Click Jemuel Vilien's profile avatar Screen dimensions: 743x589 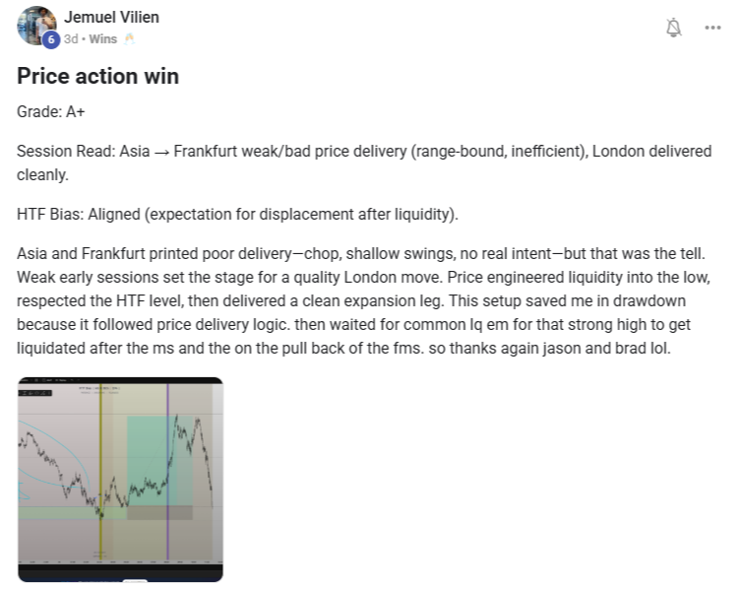[x=35, y=25]
